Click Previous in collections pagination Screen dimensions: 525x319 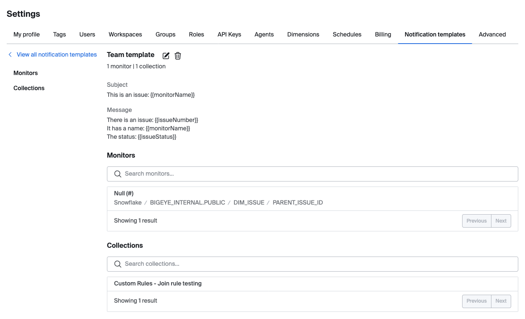click(x=477, y=301)
